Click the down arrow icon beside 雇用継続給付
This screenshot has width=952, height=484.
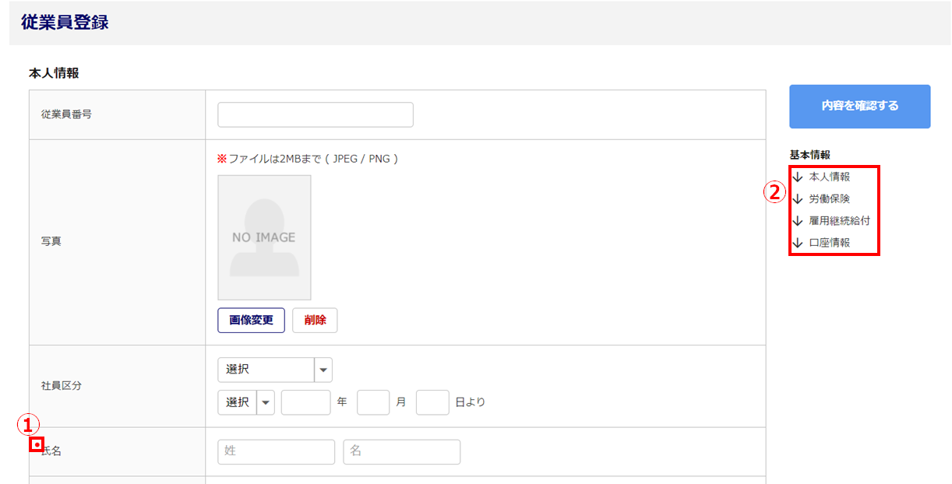coord(797,221)
